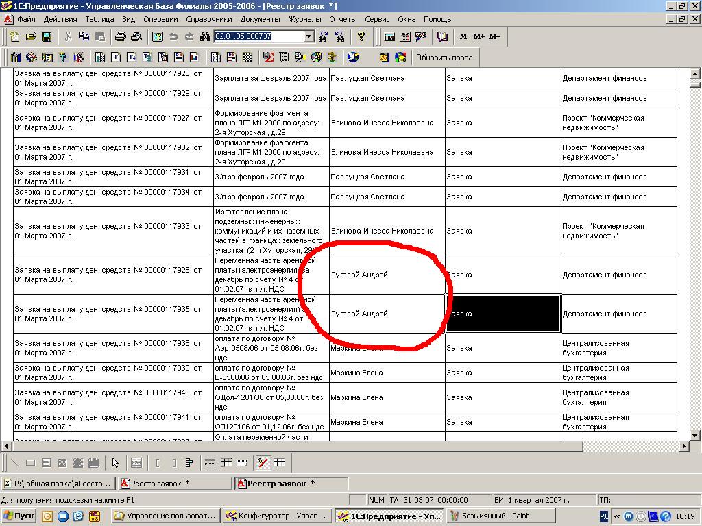Open the Сервис menu
Screen dimensions: 702x526
pyautogui.click(x=377, y=20)
